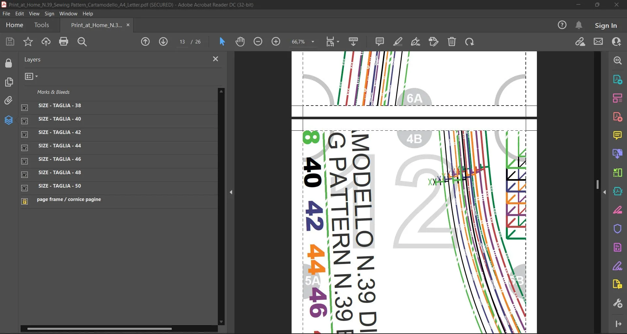The width and height of the screenshot is (627, 334).
Task: Expand the right tools pane labels
Action: [618, 324]
